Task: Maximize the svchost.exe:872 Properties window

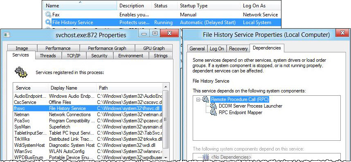Action: click(155, 34)
